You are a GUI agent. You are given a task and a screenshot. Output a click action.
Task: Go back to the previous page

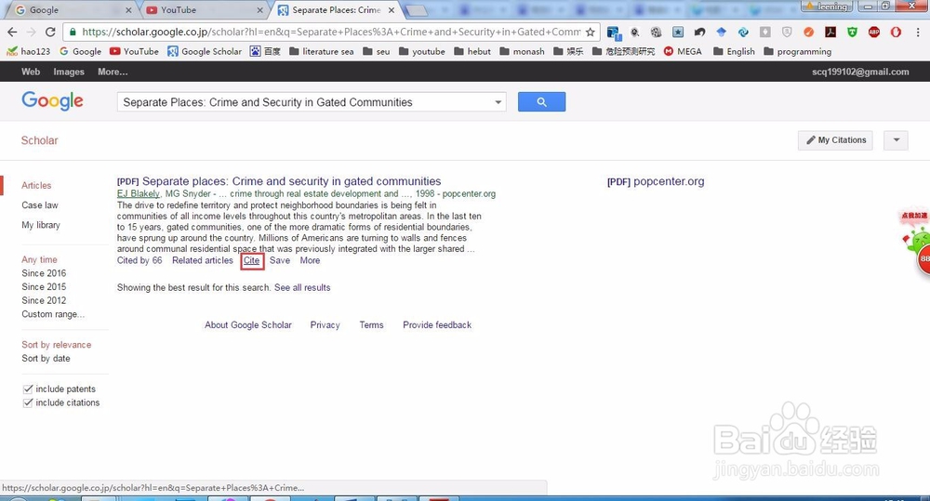pyautogui.click(x=12, y=32)
